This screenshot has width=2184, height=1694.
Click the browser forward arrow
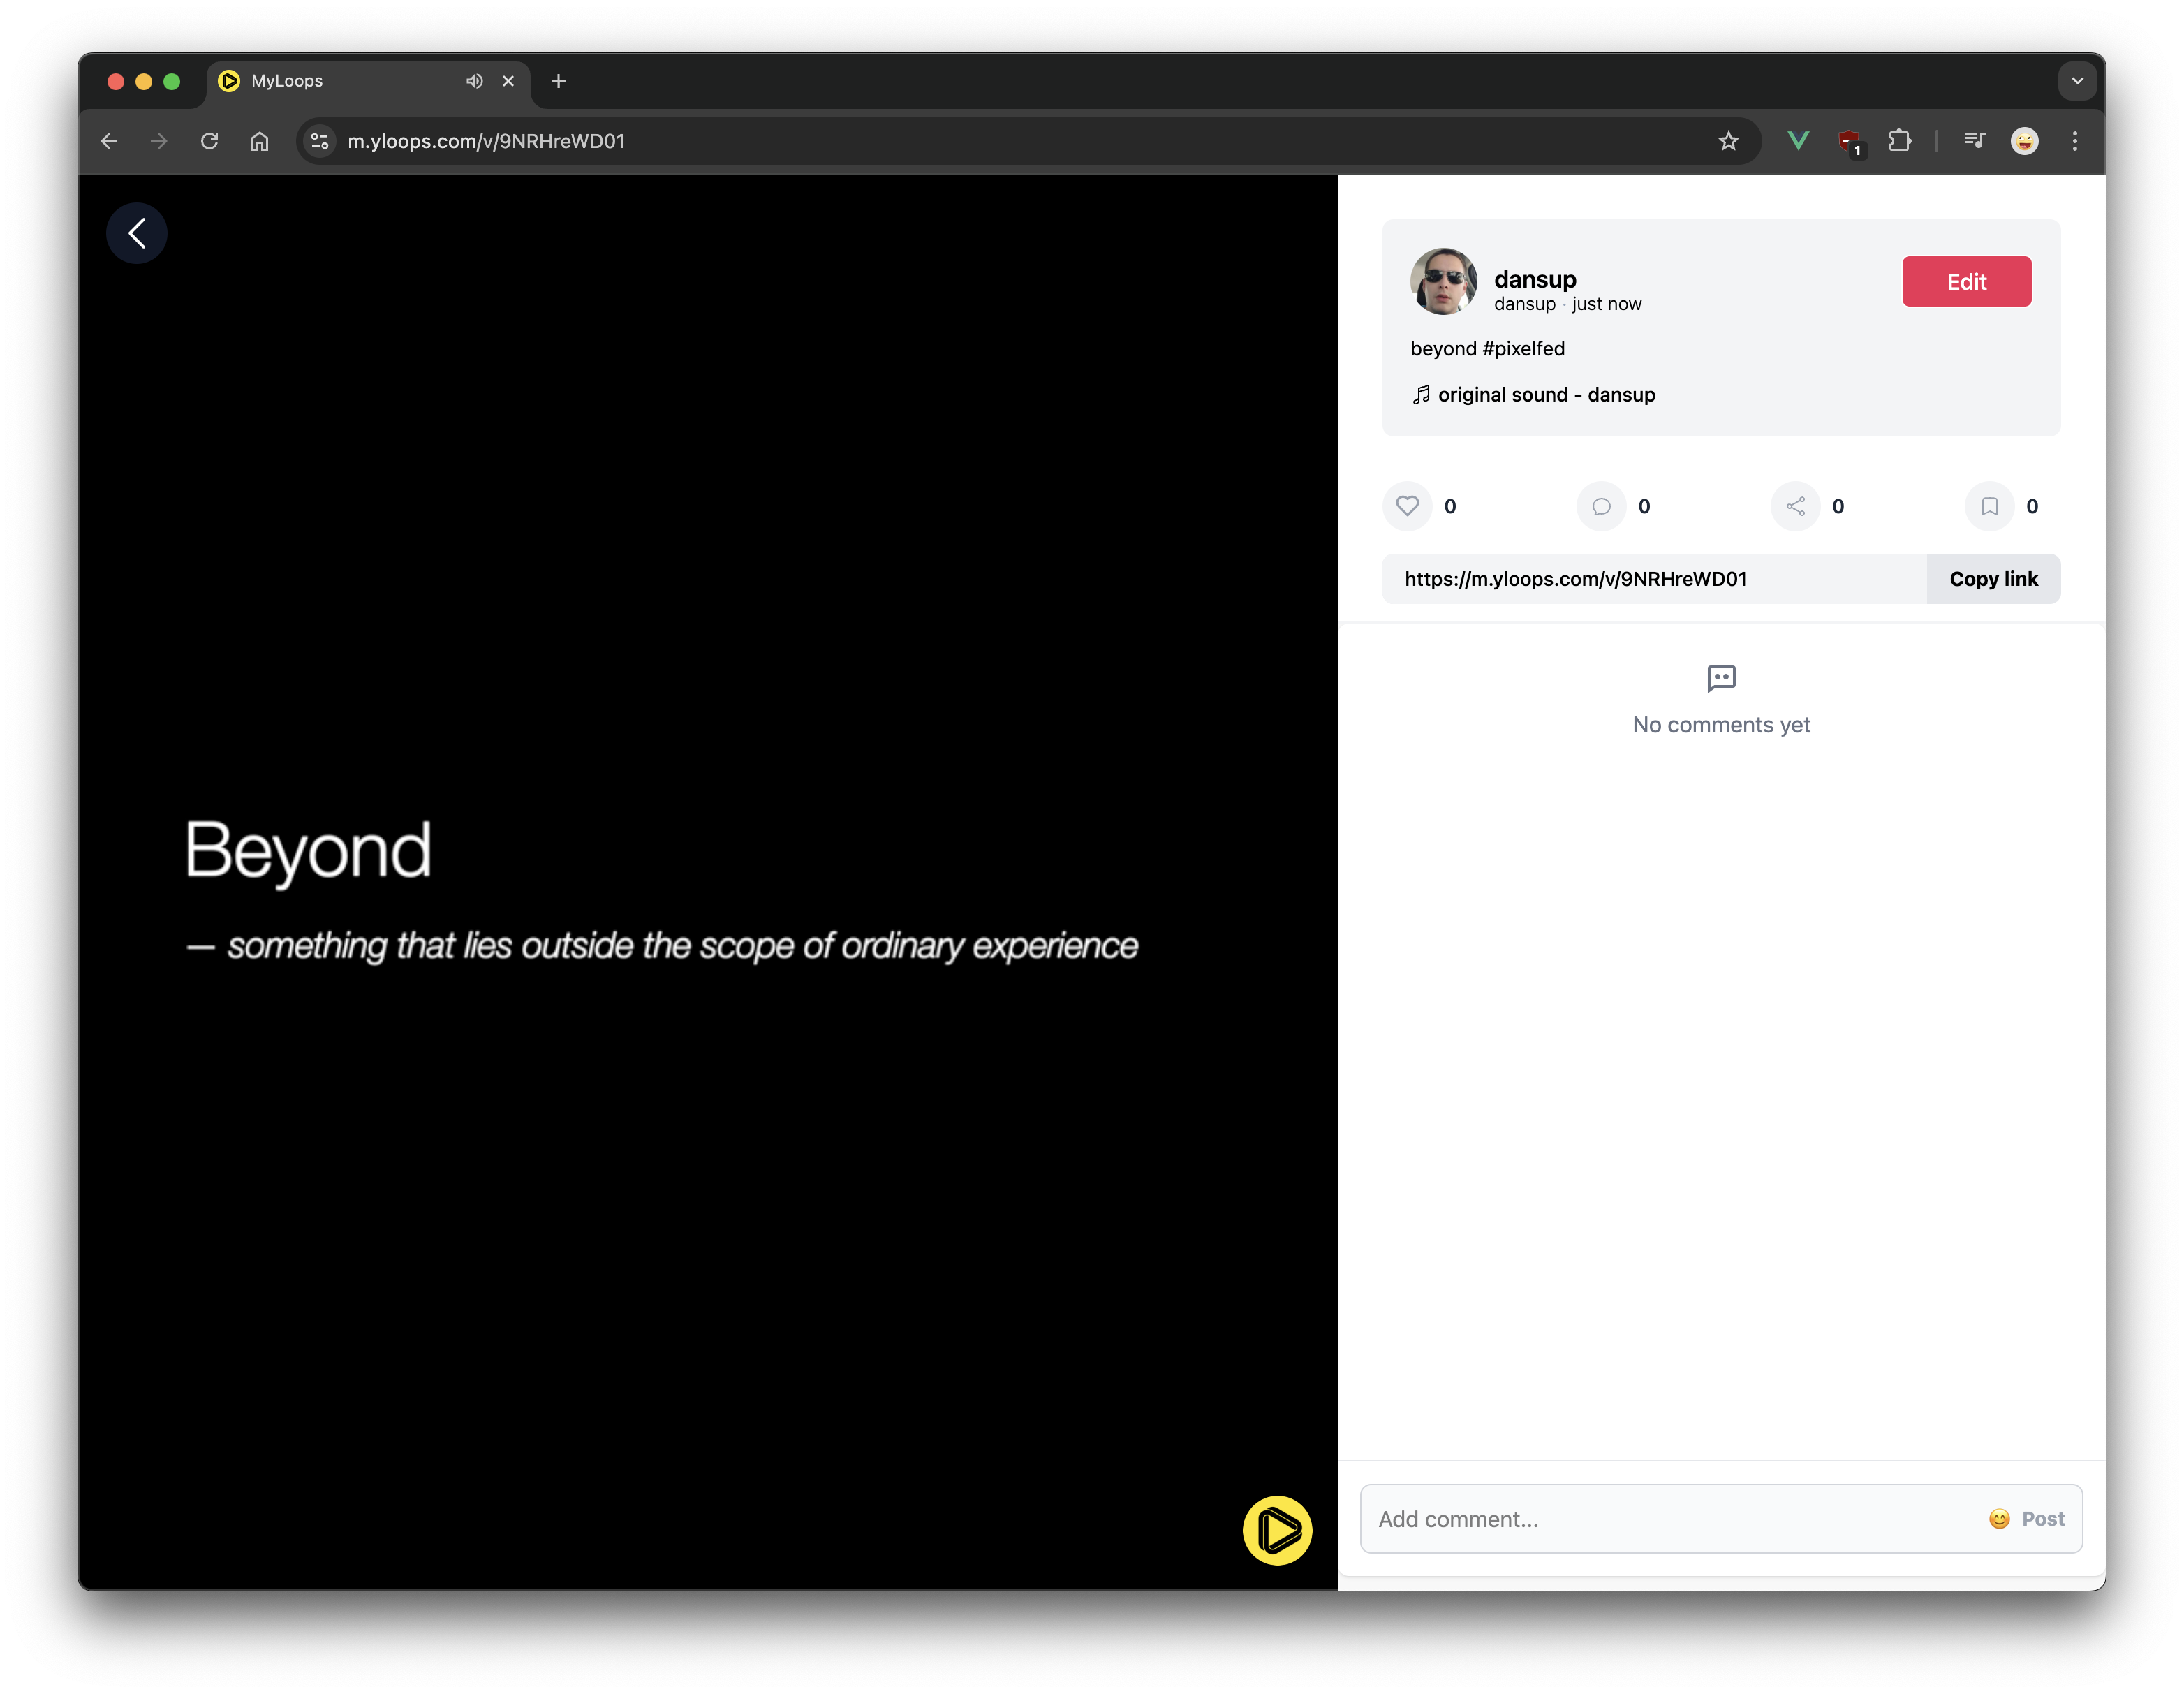pos(159,141)
